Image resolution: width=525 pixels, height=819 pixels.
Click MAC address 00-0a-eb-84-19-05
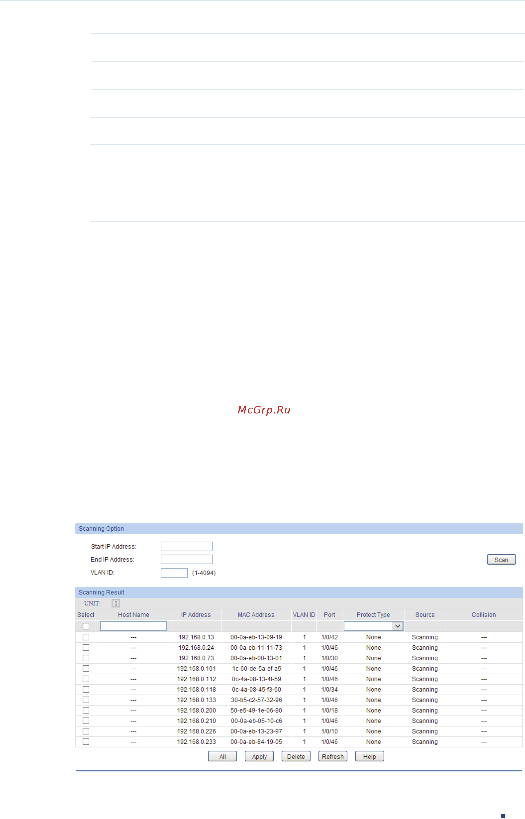[256, 742]
